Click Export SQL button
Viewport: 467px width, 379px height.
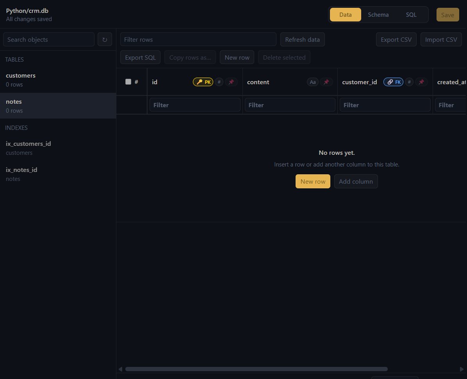pyautogui.click(x=140, y=57)
